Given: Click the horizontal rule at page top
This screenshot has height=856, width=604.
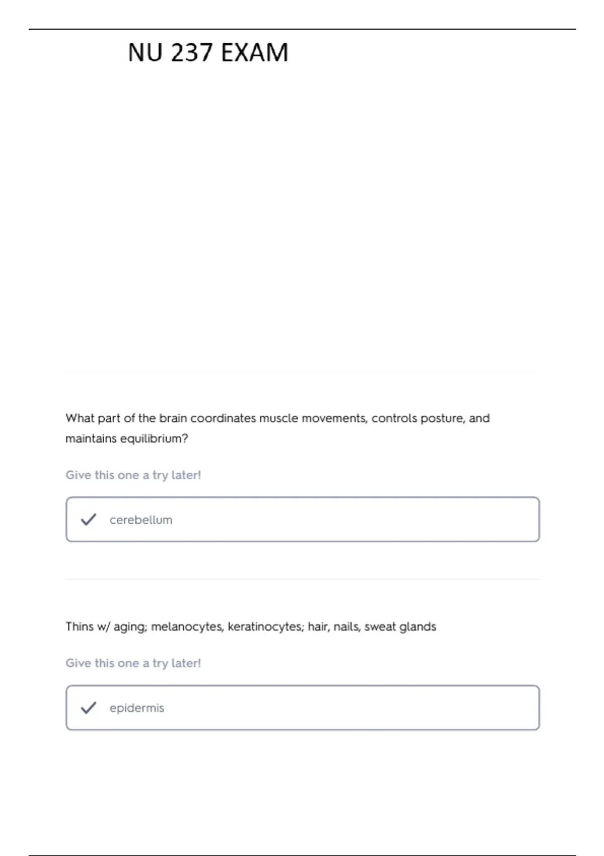Looking at the screenshot, I should point(302,29).
